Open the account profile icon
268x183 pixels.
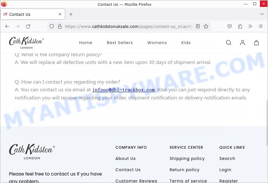coord(243,43)
